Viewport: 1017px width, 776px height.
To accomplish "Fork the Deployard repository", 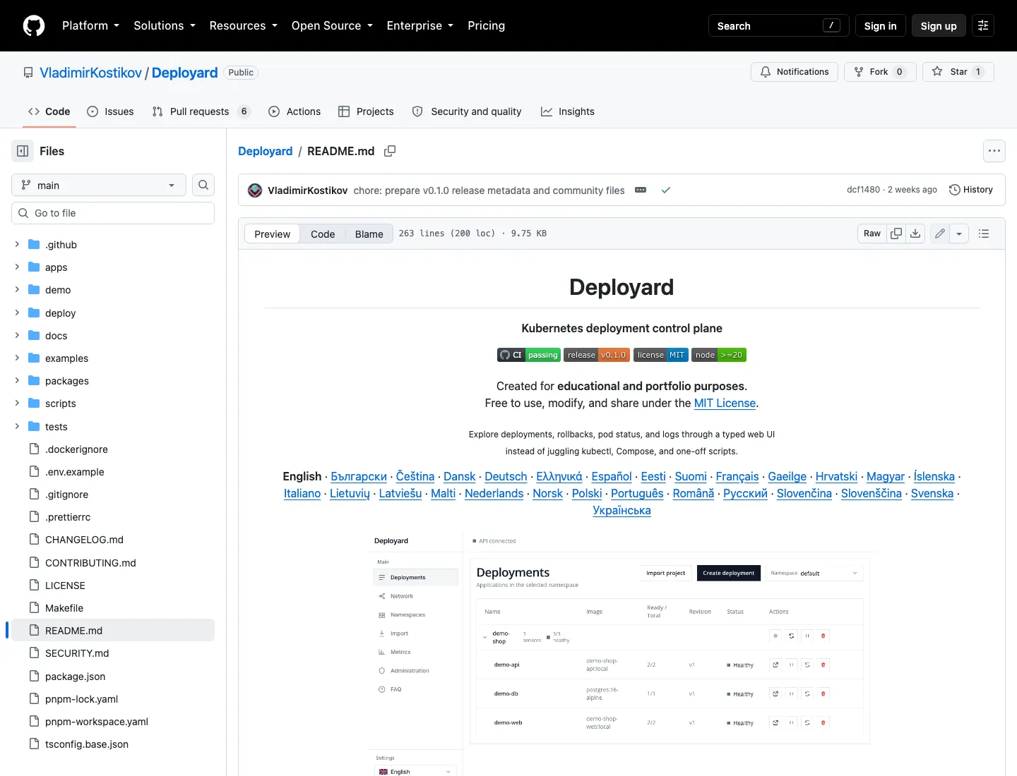I will [x=880, y=72].
